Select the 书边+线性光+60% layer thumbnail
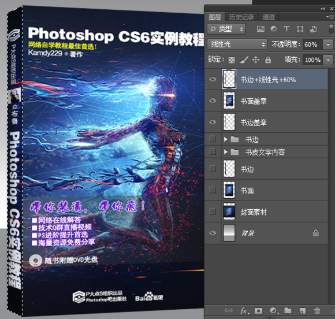Screen dimensions: 335x319 click(x=229, y=79)
